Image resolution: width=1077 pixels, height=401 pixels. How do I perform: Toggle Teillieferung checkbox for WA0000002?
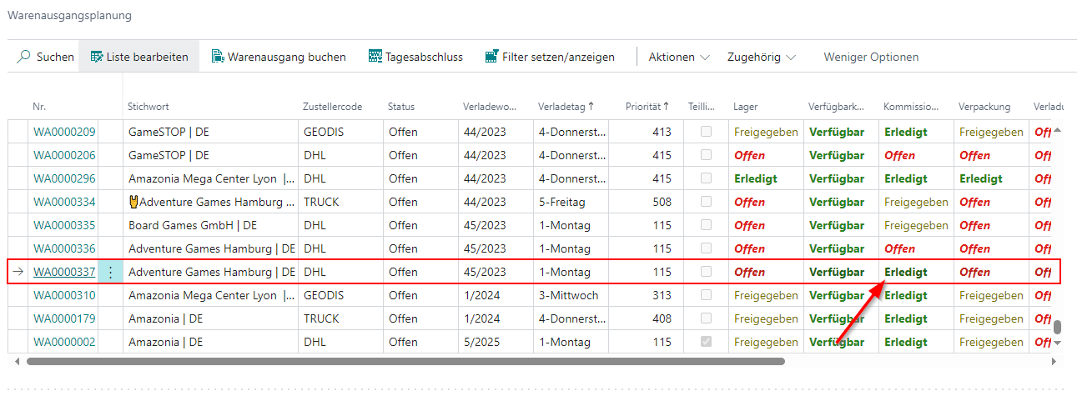(706, 342)
